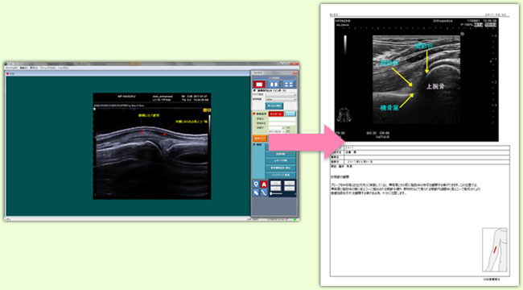Choose the magnifier zoom tool
This screenshot has height=290, width=523.
tap(256, 184)
